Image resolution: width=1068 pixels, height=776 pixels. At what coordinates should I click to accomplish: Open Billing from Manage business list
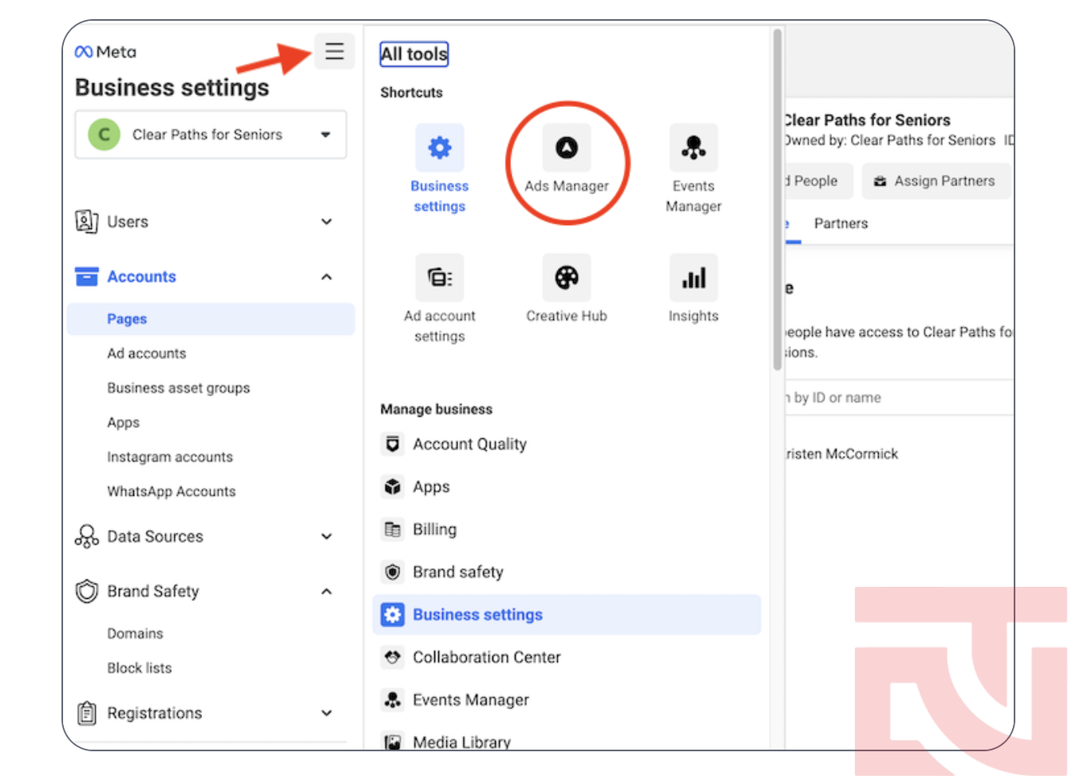(x=435, y=529)
